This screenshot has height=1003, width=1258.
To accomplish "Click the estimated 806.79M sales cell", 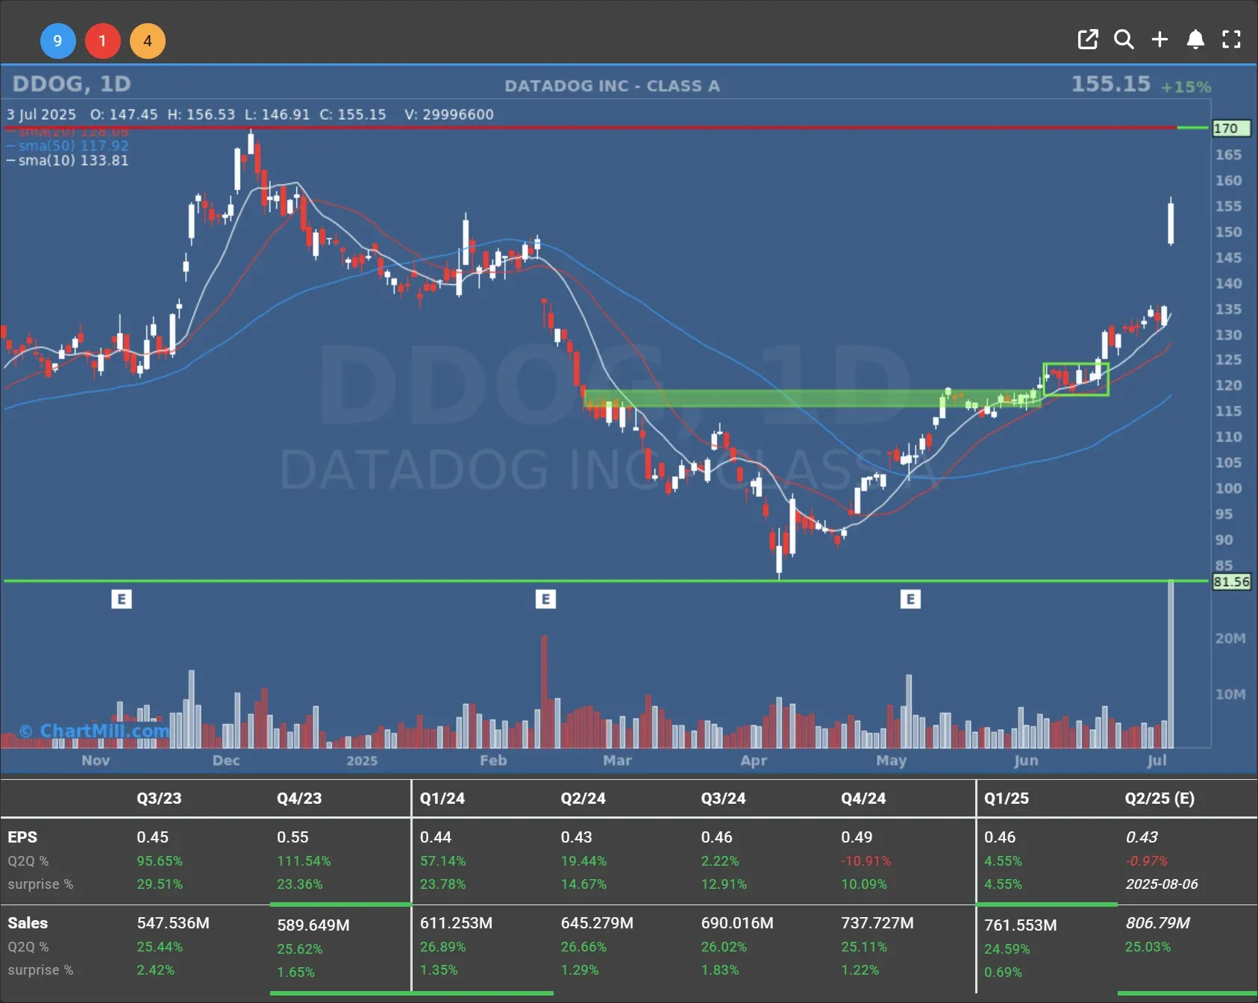I will [x=1157, y=923].
